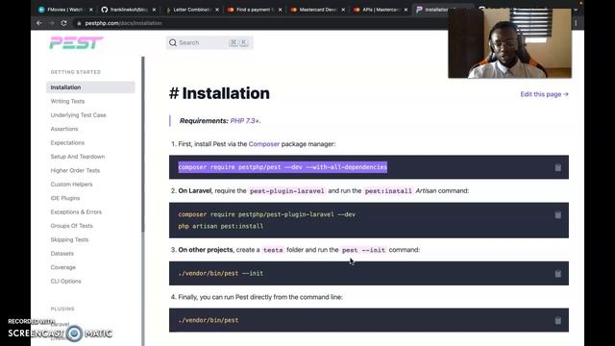Open Exceptions & Errors page
The width and height of the screenshot is (615, 346).
pos(76,211)
